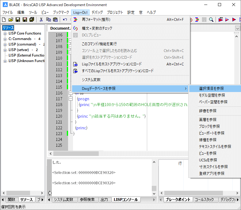
Task: Click the solid red flag debug icon
Action: tap(234, 20)
